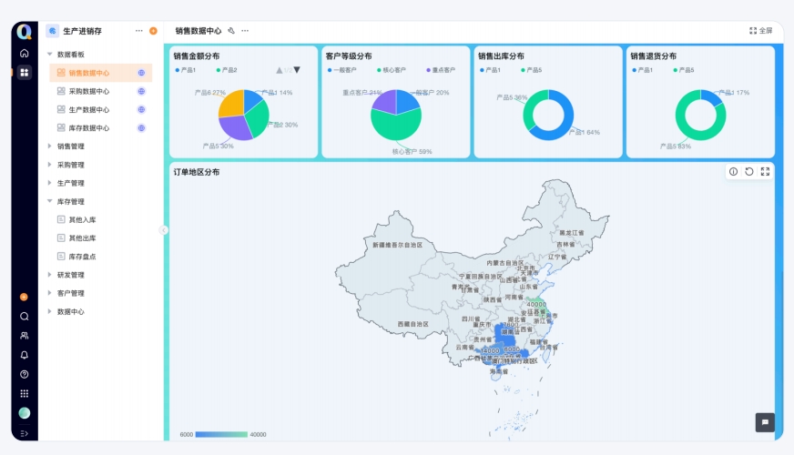
Task: Click the 全屏 fullscreen button
Action: tap(760, 30)
